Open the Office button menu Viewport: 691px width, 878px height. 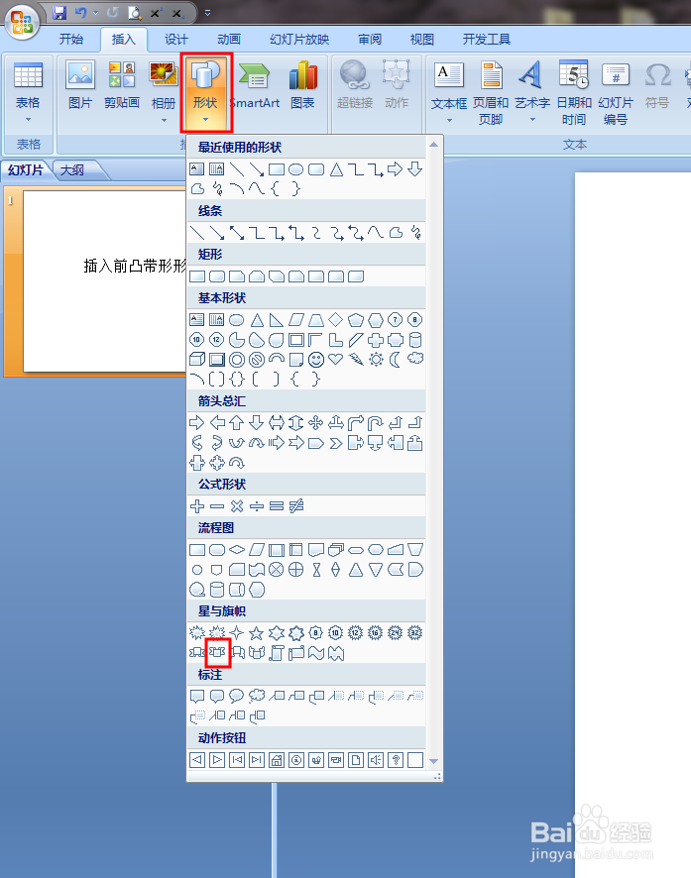tap(22, 22)
